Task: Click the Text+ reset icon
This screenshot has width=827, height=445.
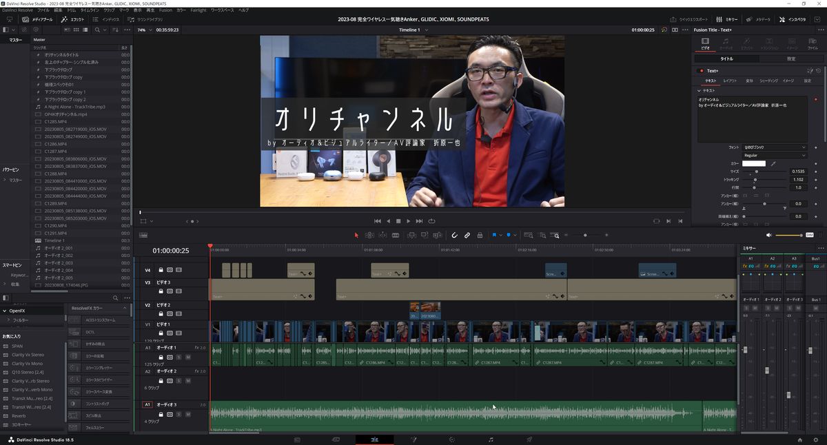Action: pyautogui.click(x=819, y=71)
